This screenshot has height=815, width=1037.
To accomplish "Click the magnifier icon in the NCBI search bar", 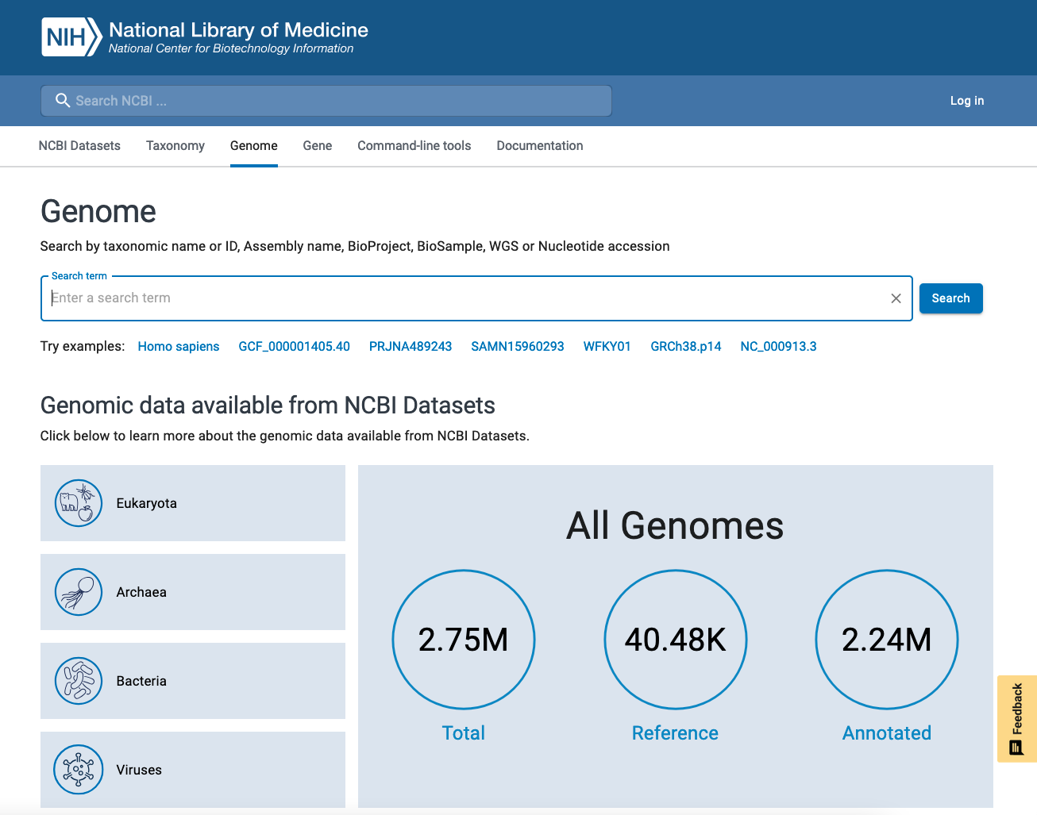I will point(63,101).
